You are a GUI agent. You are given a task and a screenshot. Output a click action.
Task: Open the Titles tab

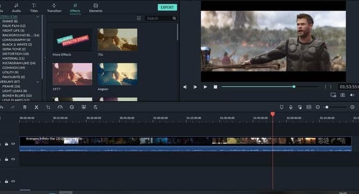(34, 7)
